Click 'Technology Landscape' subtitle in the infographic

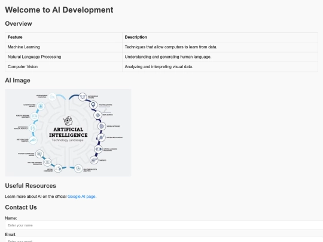pos(68,140)
